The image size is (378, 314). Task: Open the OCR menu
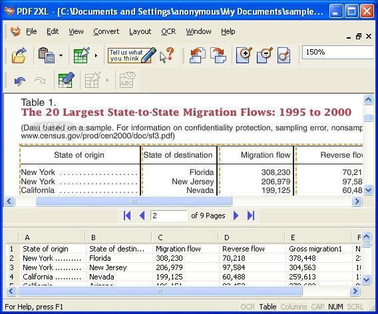point(168,31)
